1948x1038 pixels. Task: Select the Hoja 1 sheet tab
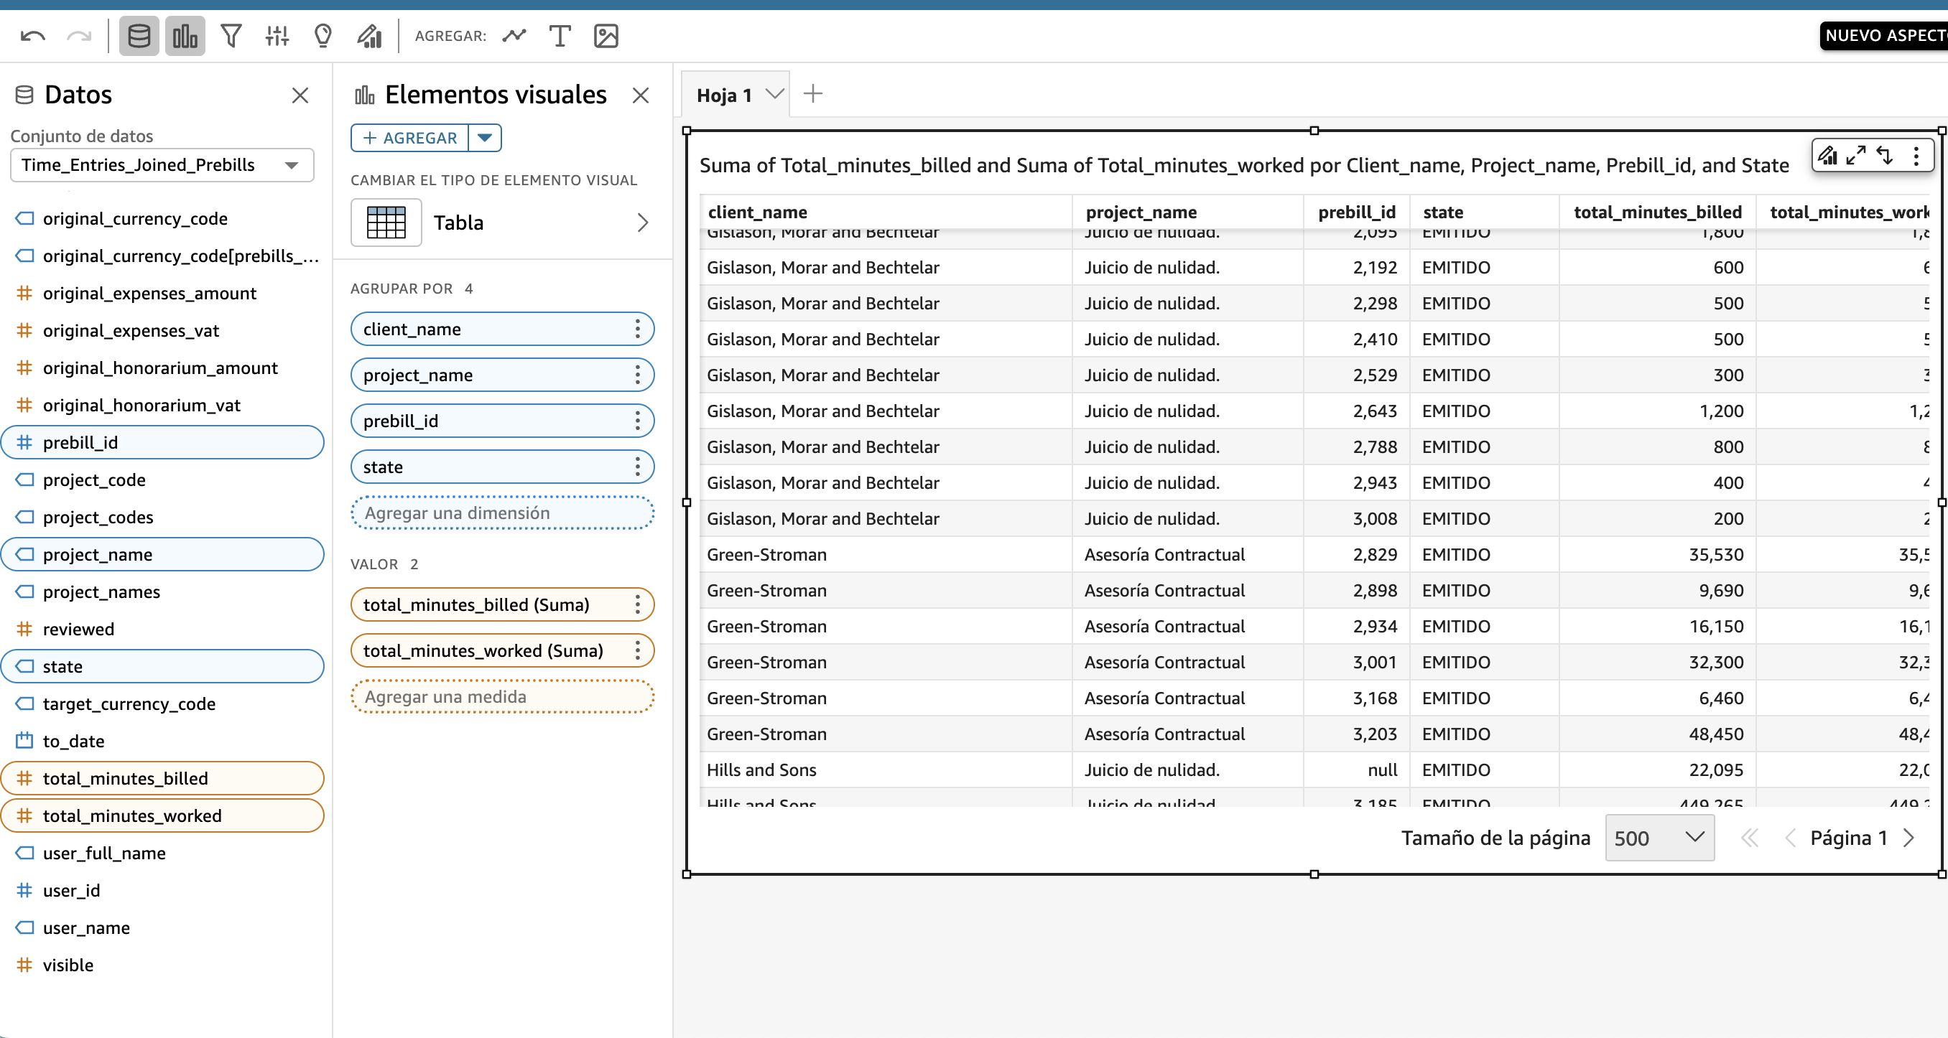pyautogui.click(x=724, y=95)
